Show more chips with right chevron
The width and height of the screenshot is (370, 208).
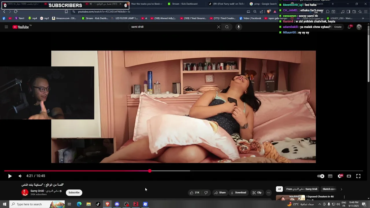click(341, 189)
